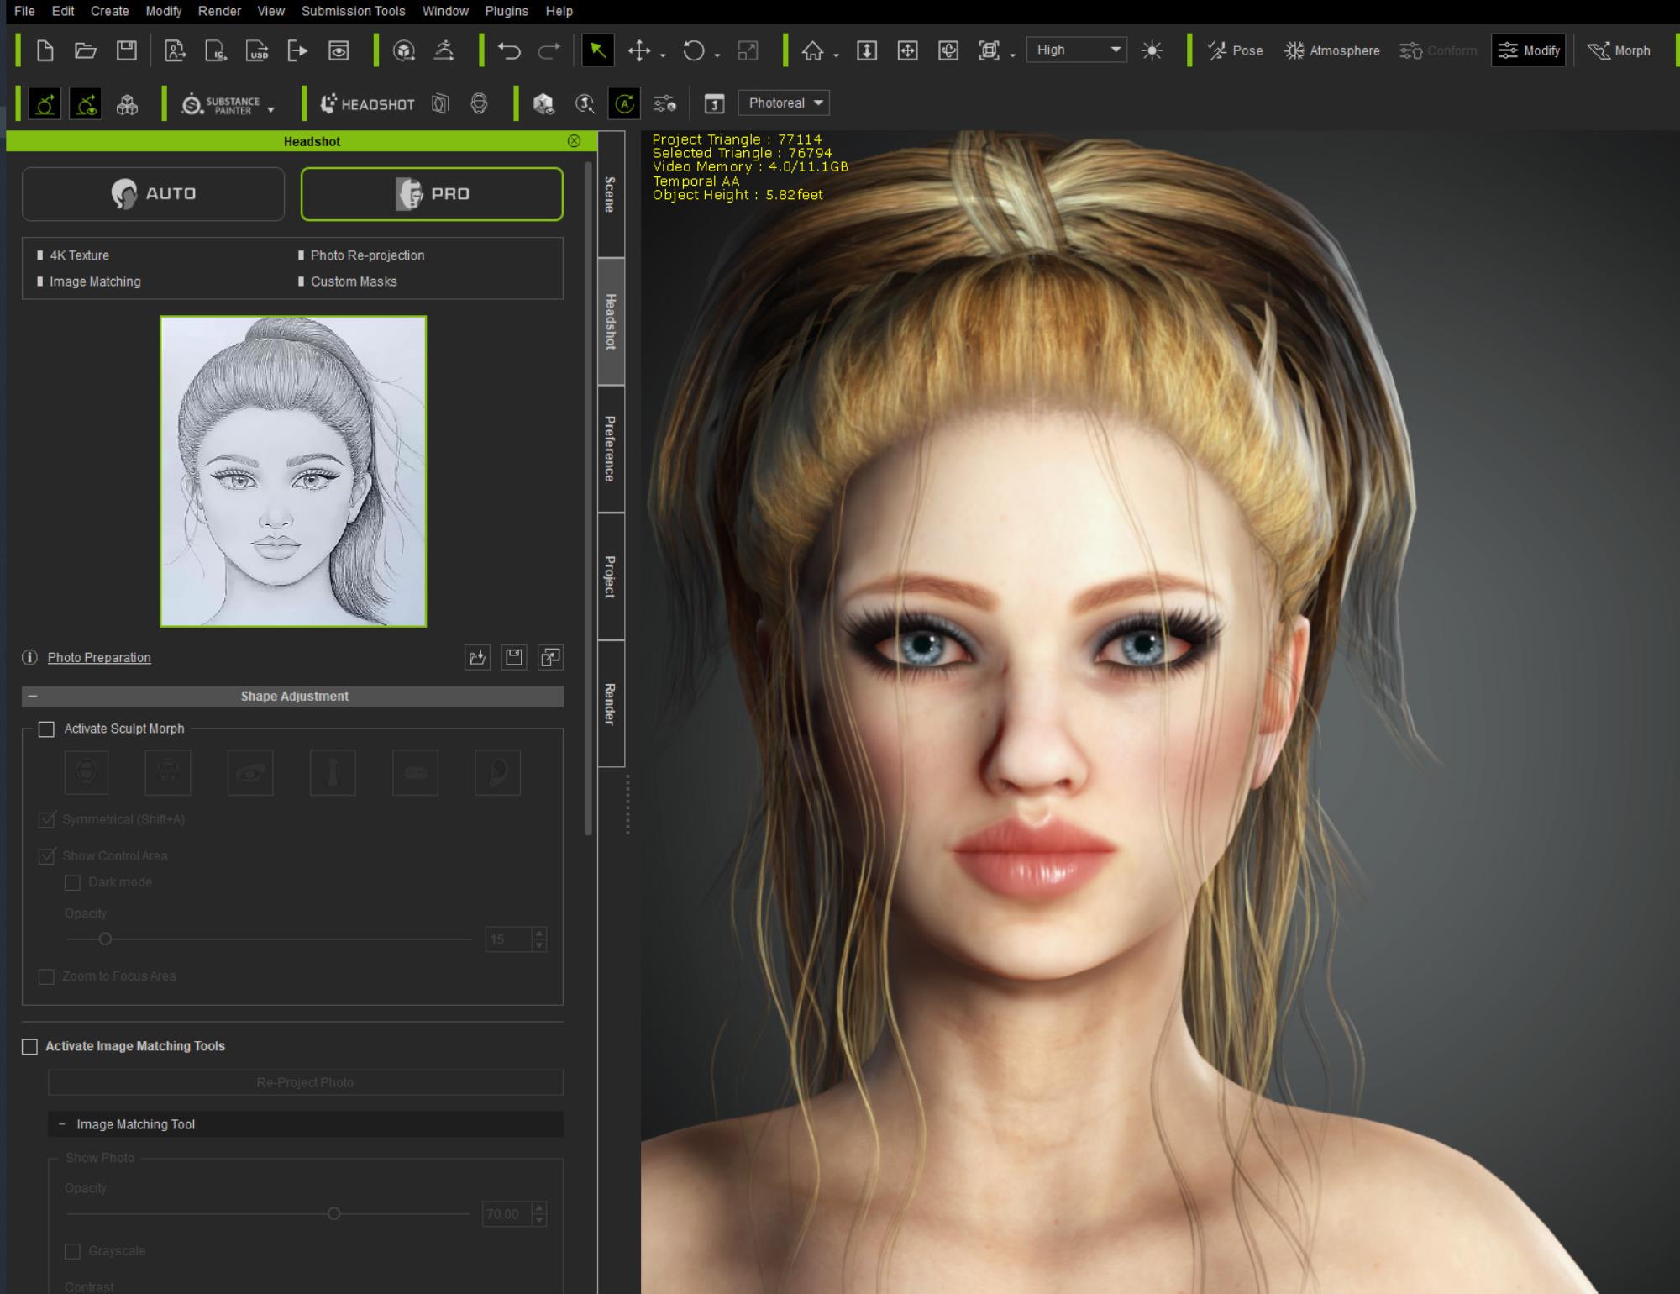Click the info icon beside Photo Preparation
The width and height of the screenshot is (1680, 1294).
tap(30, 658)
